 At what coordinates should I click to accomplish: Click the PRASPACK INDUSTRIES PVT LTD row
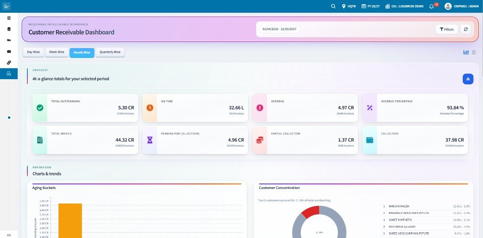coord(426,213)
